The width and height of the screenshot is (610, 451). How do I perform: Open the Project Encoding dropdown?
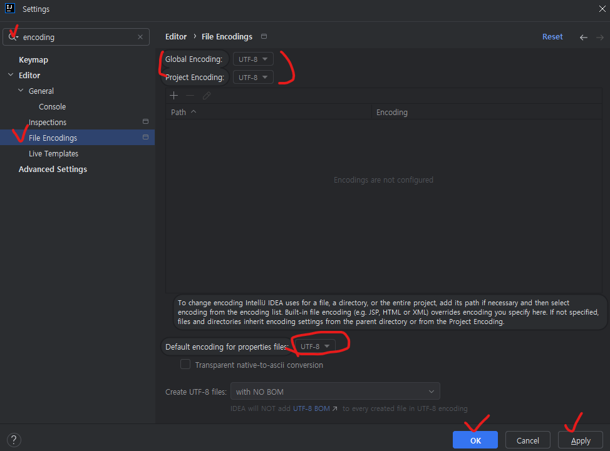click(x=253, y=78)
